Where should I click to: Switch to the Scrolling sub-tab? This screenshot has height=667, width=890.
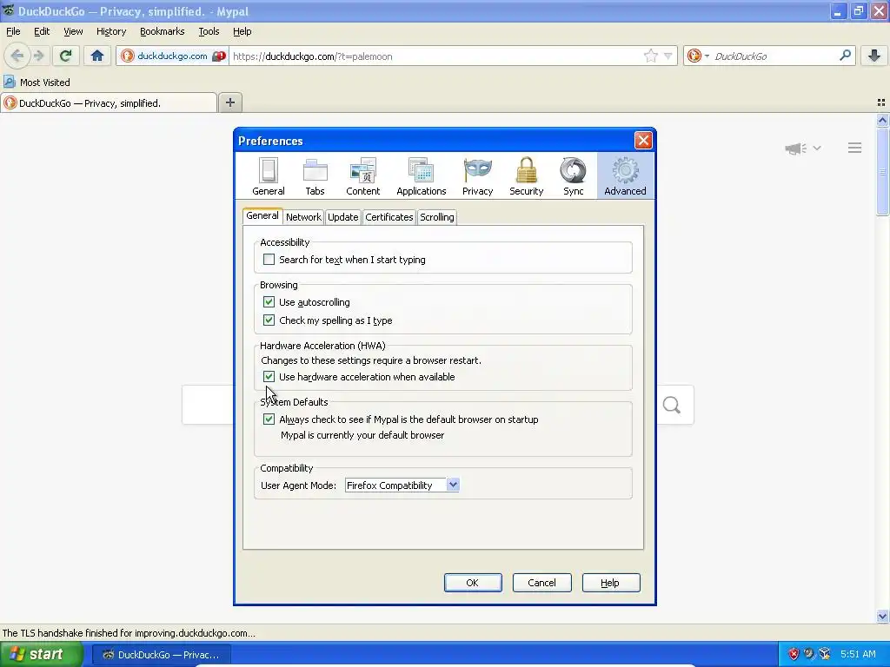437,216
